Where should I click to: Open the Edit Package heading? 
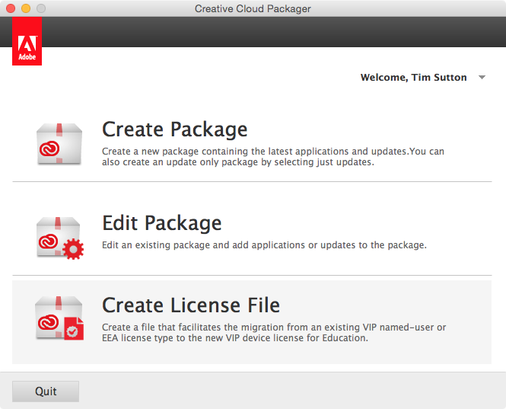[161, 223]
